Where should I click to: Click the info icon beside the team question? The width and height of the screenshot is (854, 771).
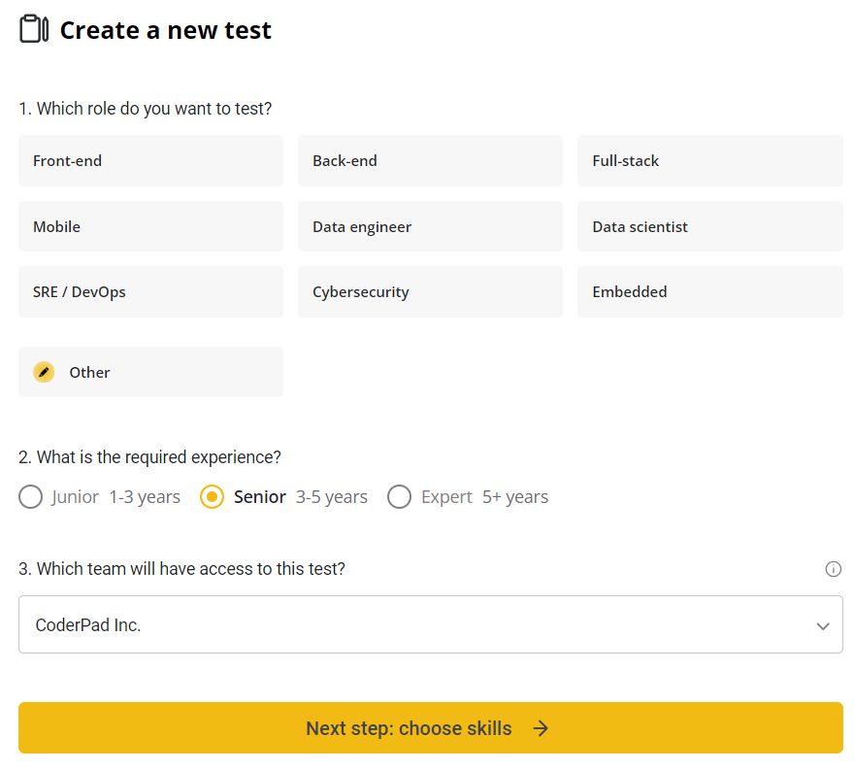click(x=834, y=569)
